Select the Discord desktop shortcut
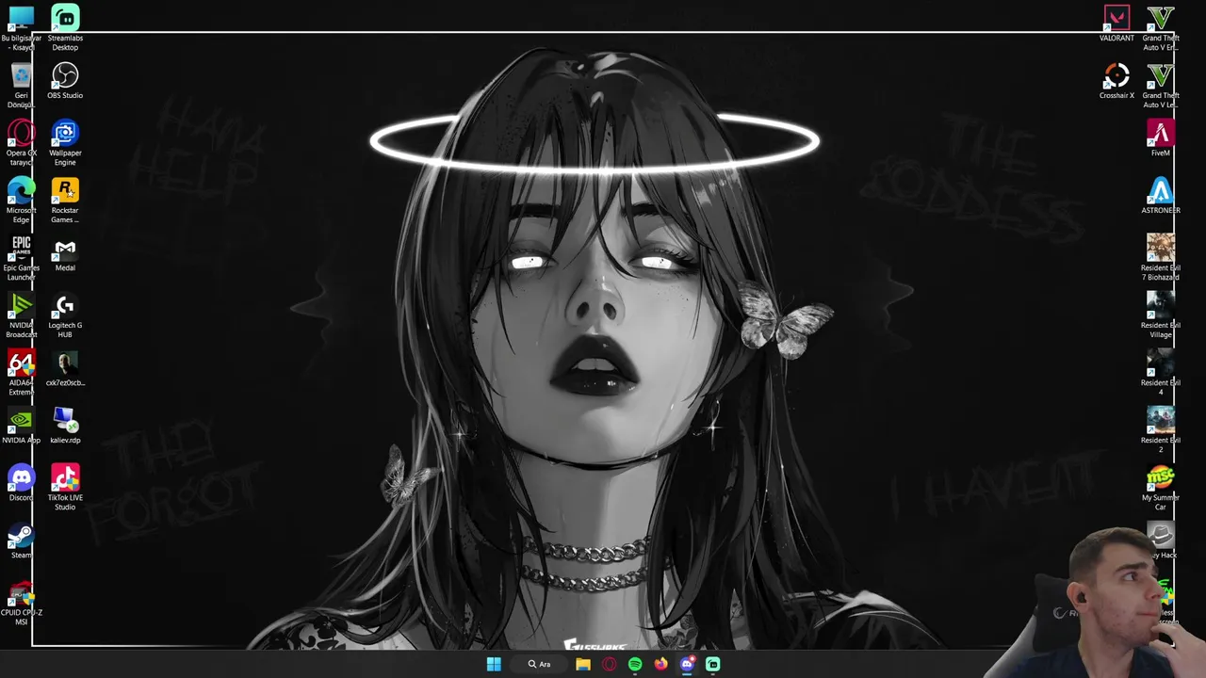The height and width of the screenshot is (678, 1206). [21, 477]
